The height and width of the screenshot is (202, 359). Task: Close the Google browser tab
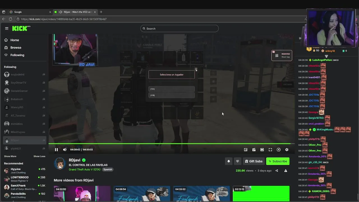coord(50,12)
